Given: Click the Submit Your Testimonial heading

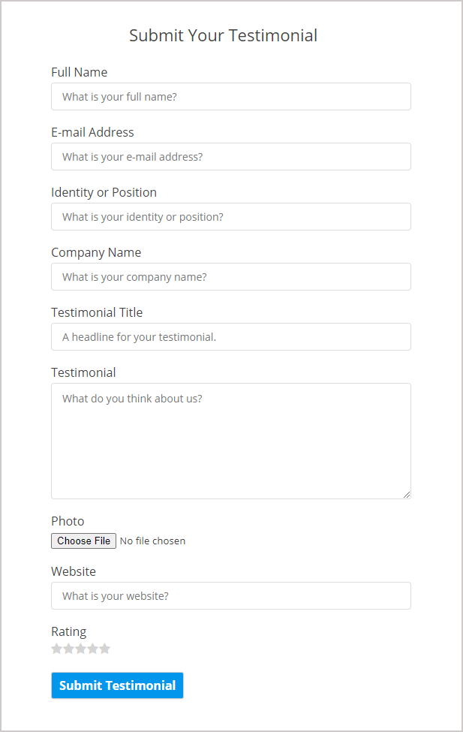Looking at the screenshot, I should (x=223, y=35).
